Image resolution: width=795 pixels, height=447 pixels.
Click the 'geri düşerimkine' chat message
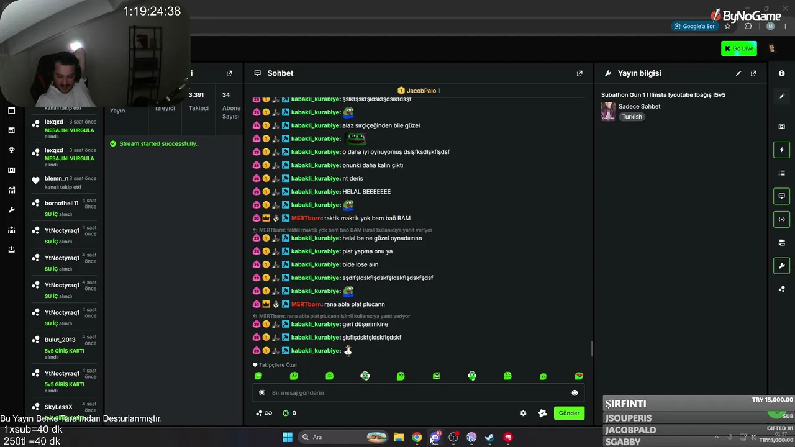(x=365, y=324)
